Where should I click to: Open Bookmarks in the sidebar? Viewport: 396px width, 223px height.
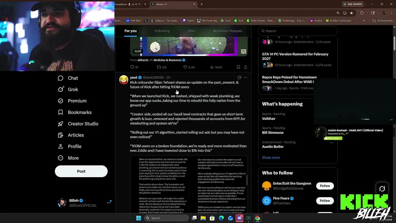point(75,112)
